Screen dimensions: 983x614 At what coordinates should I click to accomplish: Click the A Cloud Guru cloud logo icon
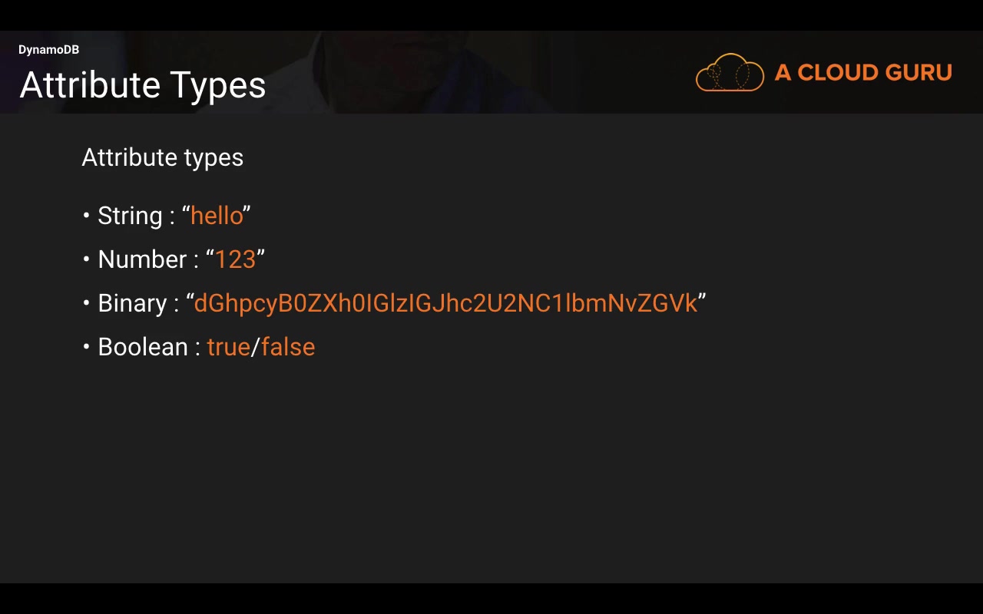(x=730, y=73)
